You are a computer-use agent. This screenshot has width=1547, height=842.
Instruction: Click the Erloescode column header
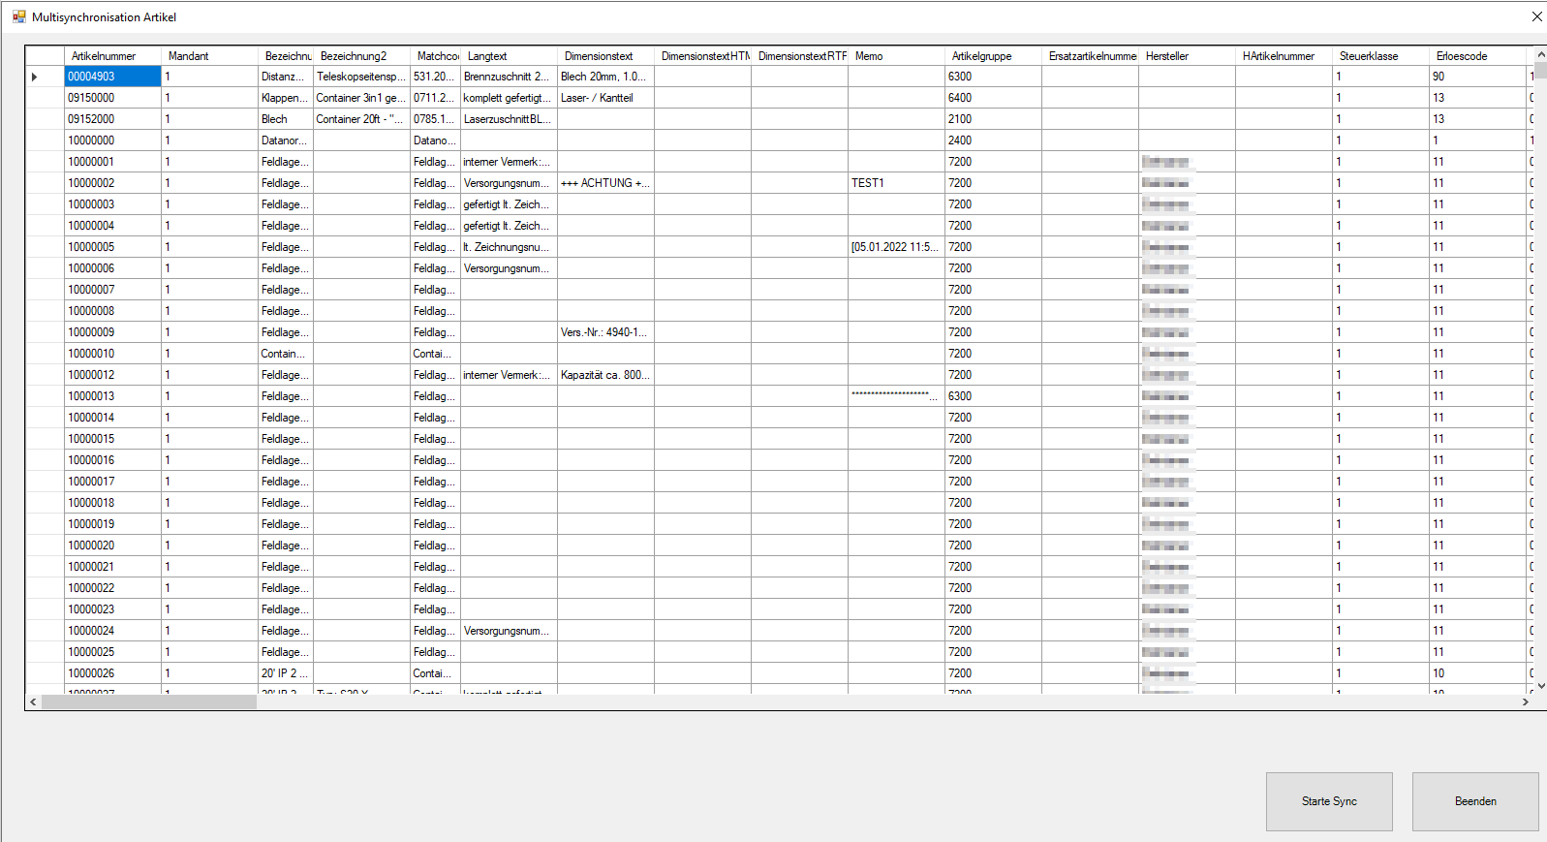click(1477, 56)
